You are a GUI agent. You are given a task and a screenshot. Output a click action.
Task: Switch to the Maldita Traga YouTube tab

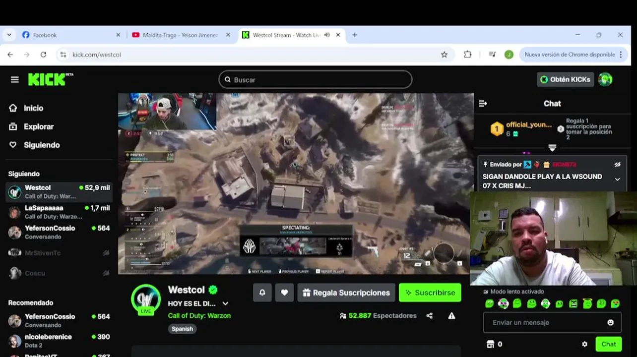[182, 35]
